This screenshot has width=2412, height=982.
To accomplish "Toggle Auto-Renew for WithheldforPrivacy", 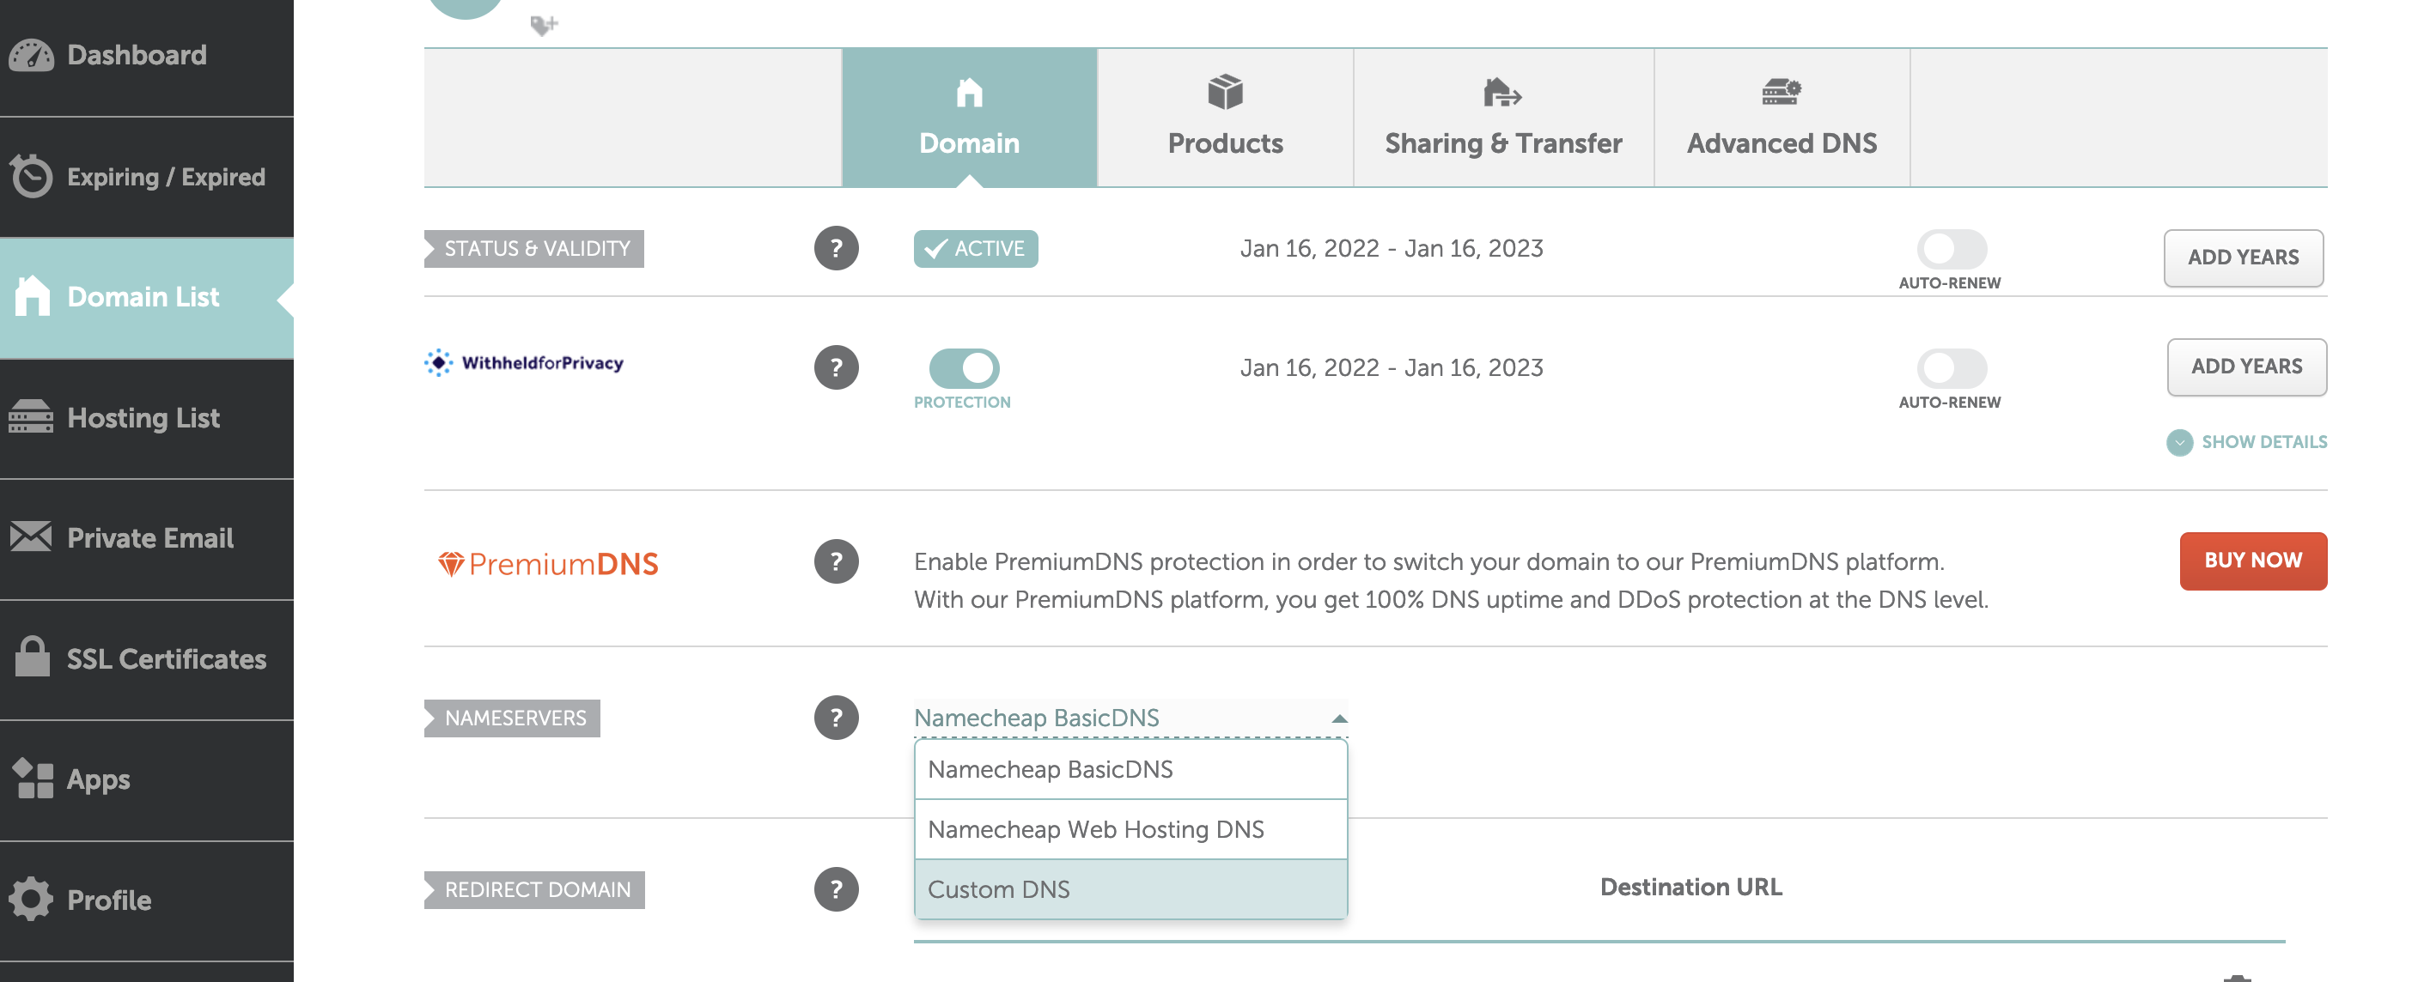I will pos(1952,368).
